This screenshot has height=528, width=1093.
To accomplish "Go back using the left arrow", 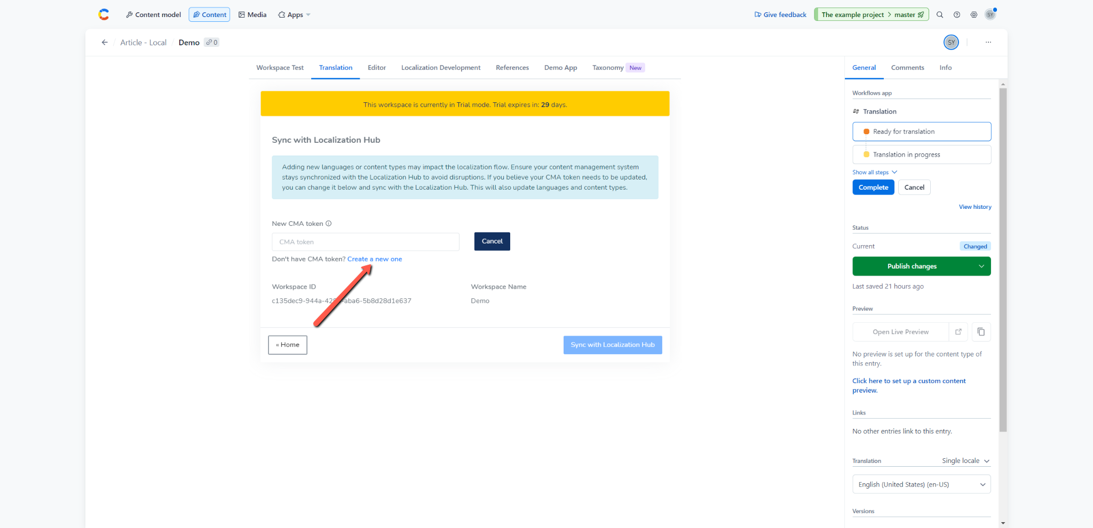I will (x=105, y=43).
